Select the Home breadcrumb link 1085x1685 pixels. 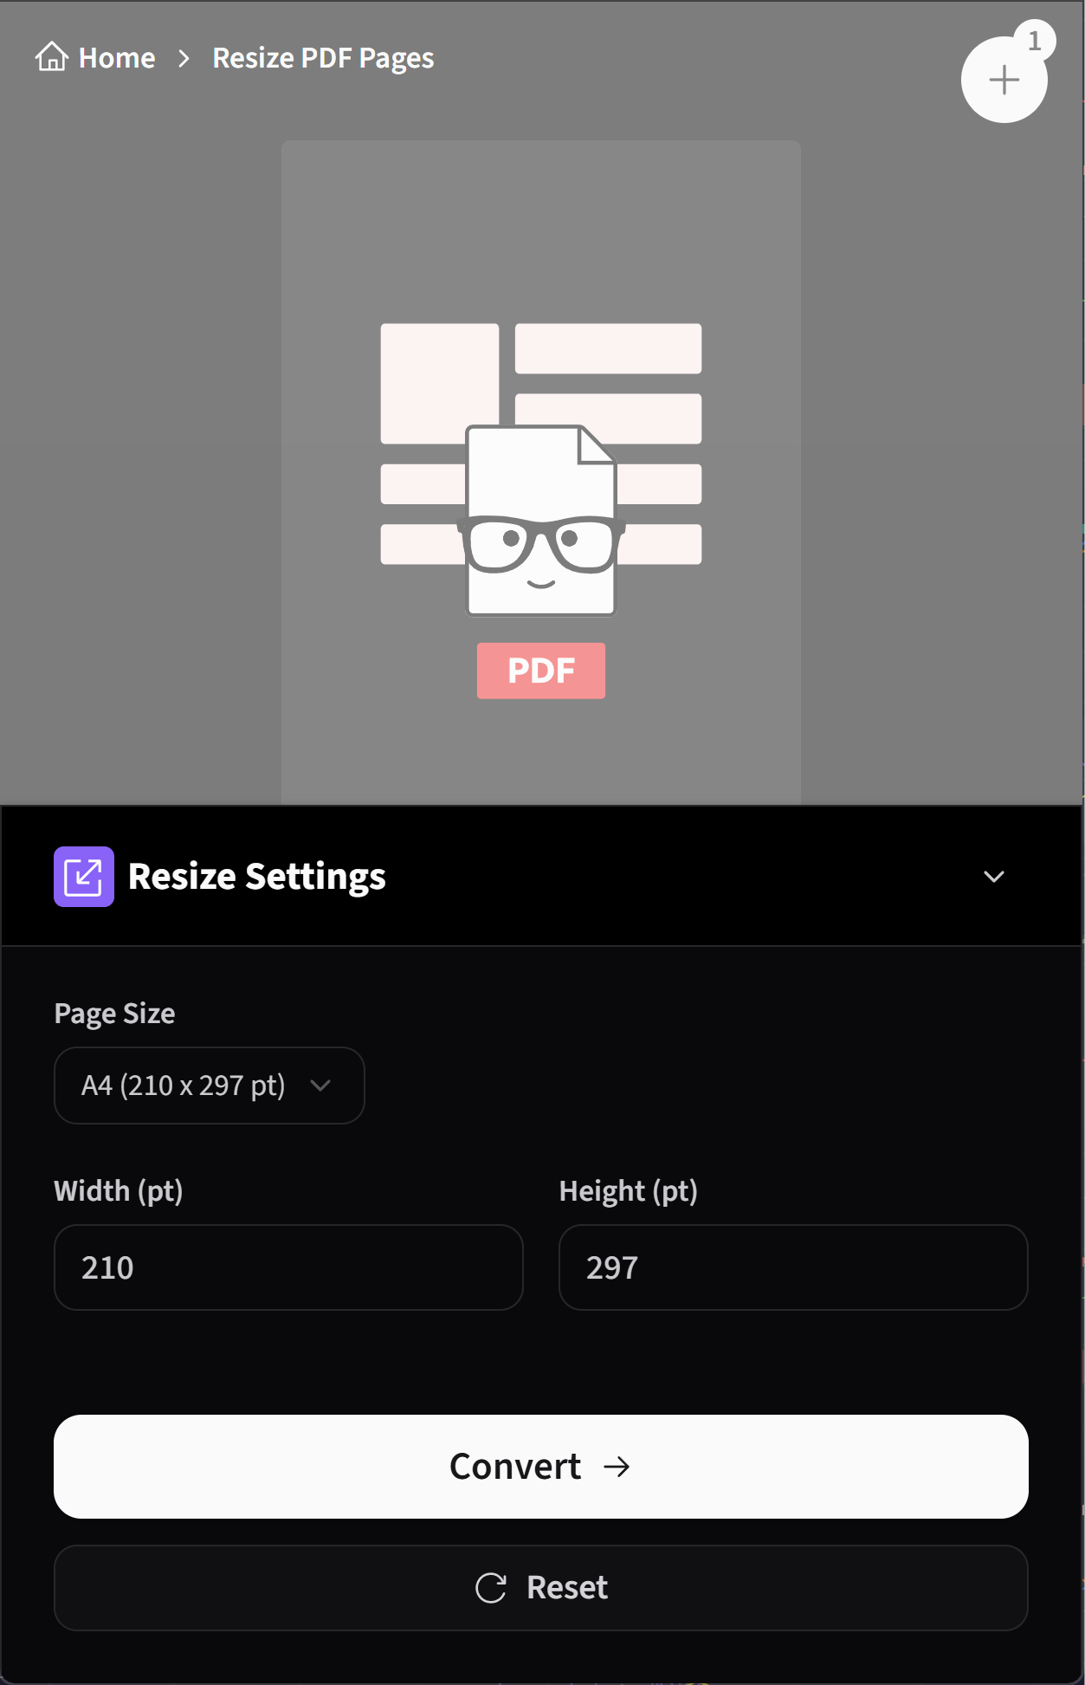(x=116, y=57)
